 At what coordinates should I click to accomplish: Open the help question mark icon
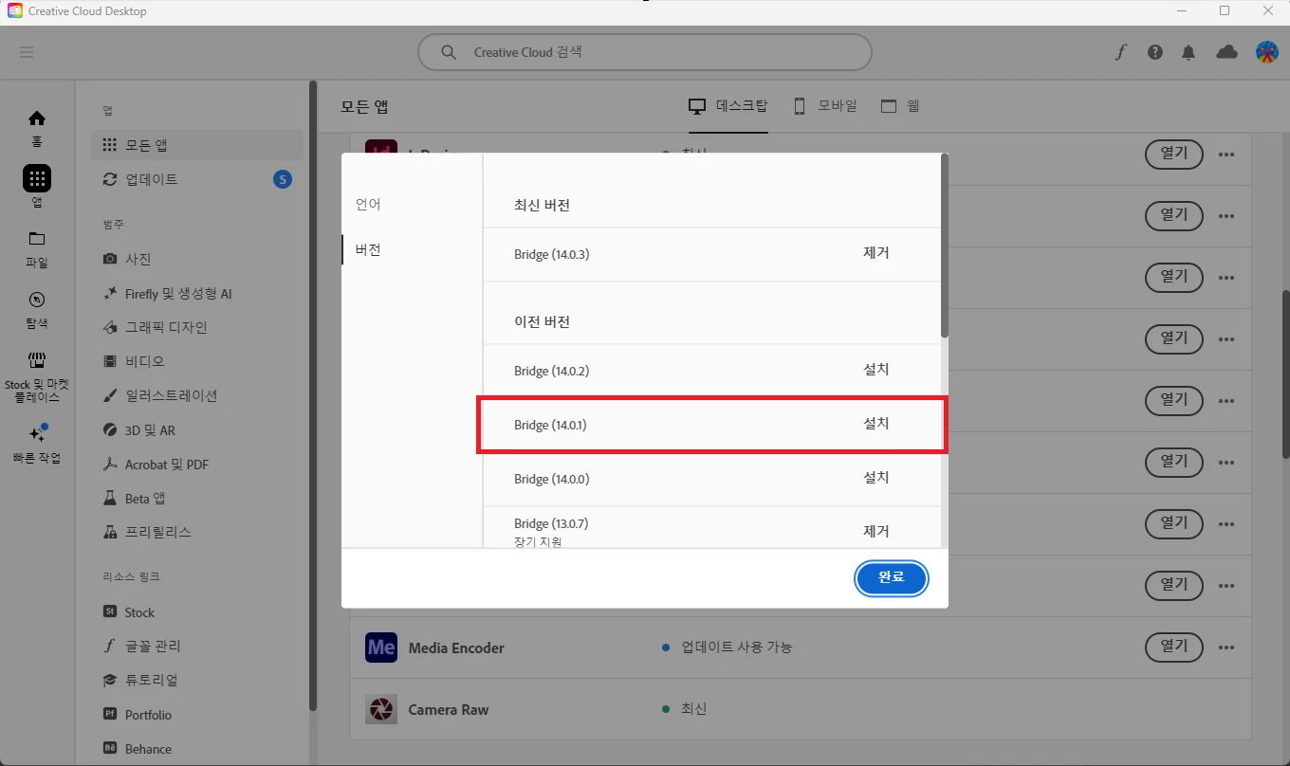pyautogui.click(x=1154, y=52)
